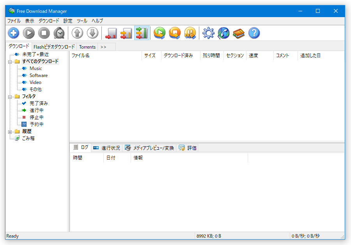Switch to the Torrents tab
Viewport: 351px width, 245px height.
coord(87,47)
